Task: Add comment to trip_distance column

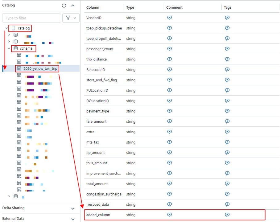Action: click(169, 59)
